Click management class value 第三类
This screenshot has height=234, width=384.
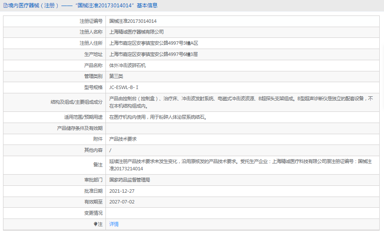[x=116, y=76]
